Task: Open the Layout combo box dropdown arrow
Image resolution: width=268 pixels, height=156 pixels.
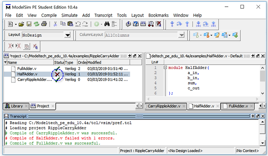Action: 68,35
